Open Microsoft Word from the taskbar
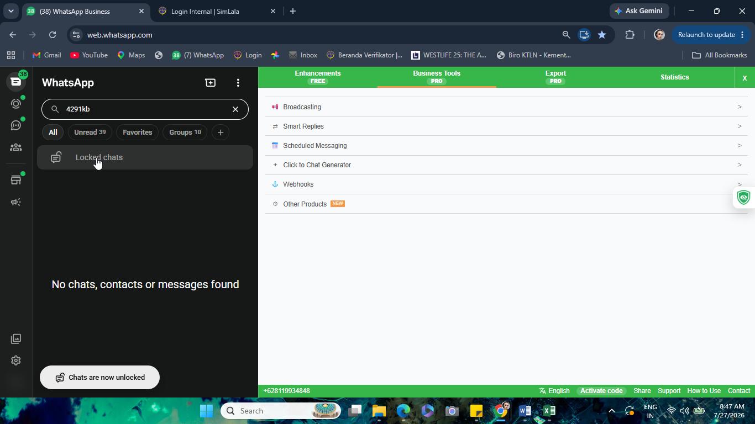This screenshot has height=424, width=755. click(525, 411)
